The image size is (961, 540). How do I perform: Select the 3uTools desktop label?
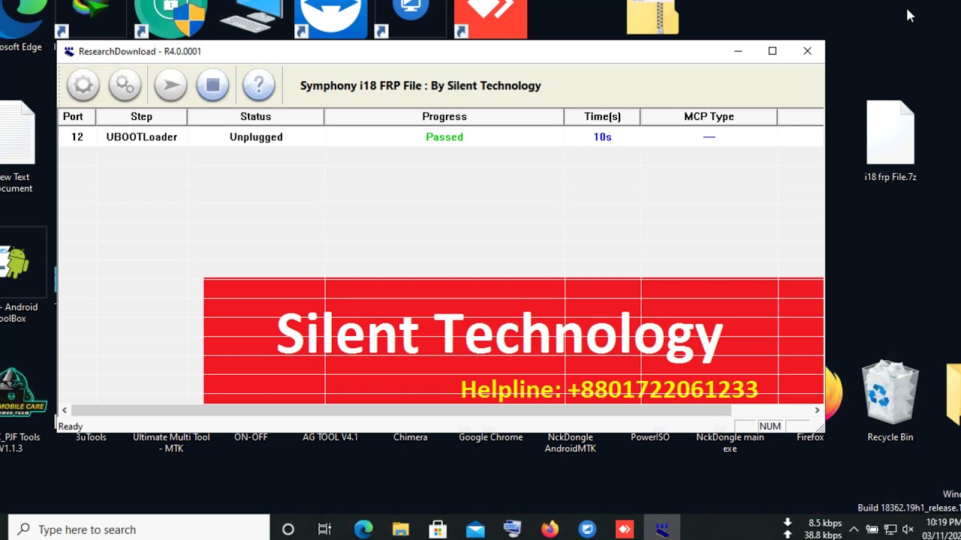click(x=91, y=437)
